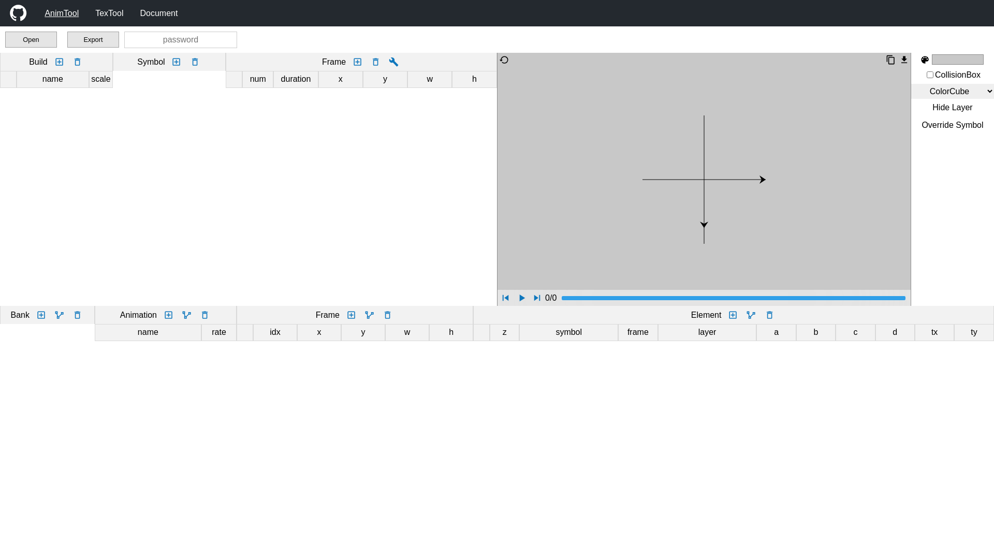This screenshot has height=559, width=994.
Task: Duplicate the selected Element
Action: point(751,315)
